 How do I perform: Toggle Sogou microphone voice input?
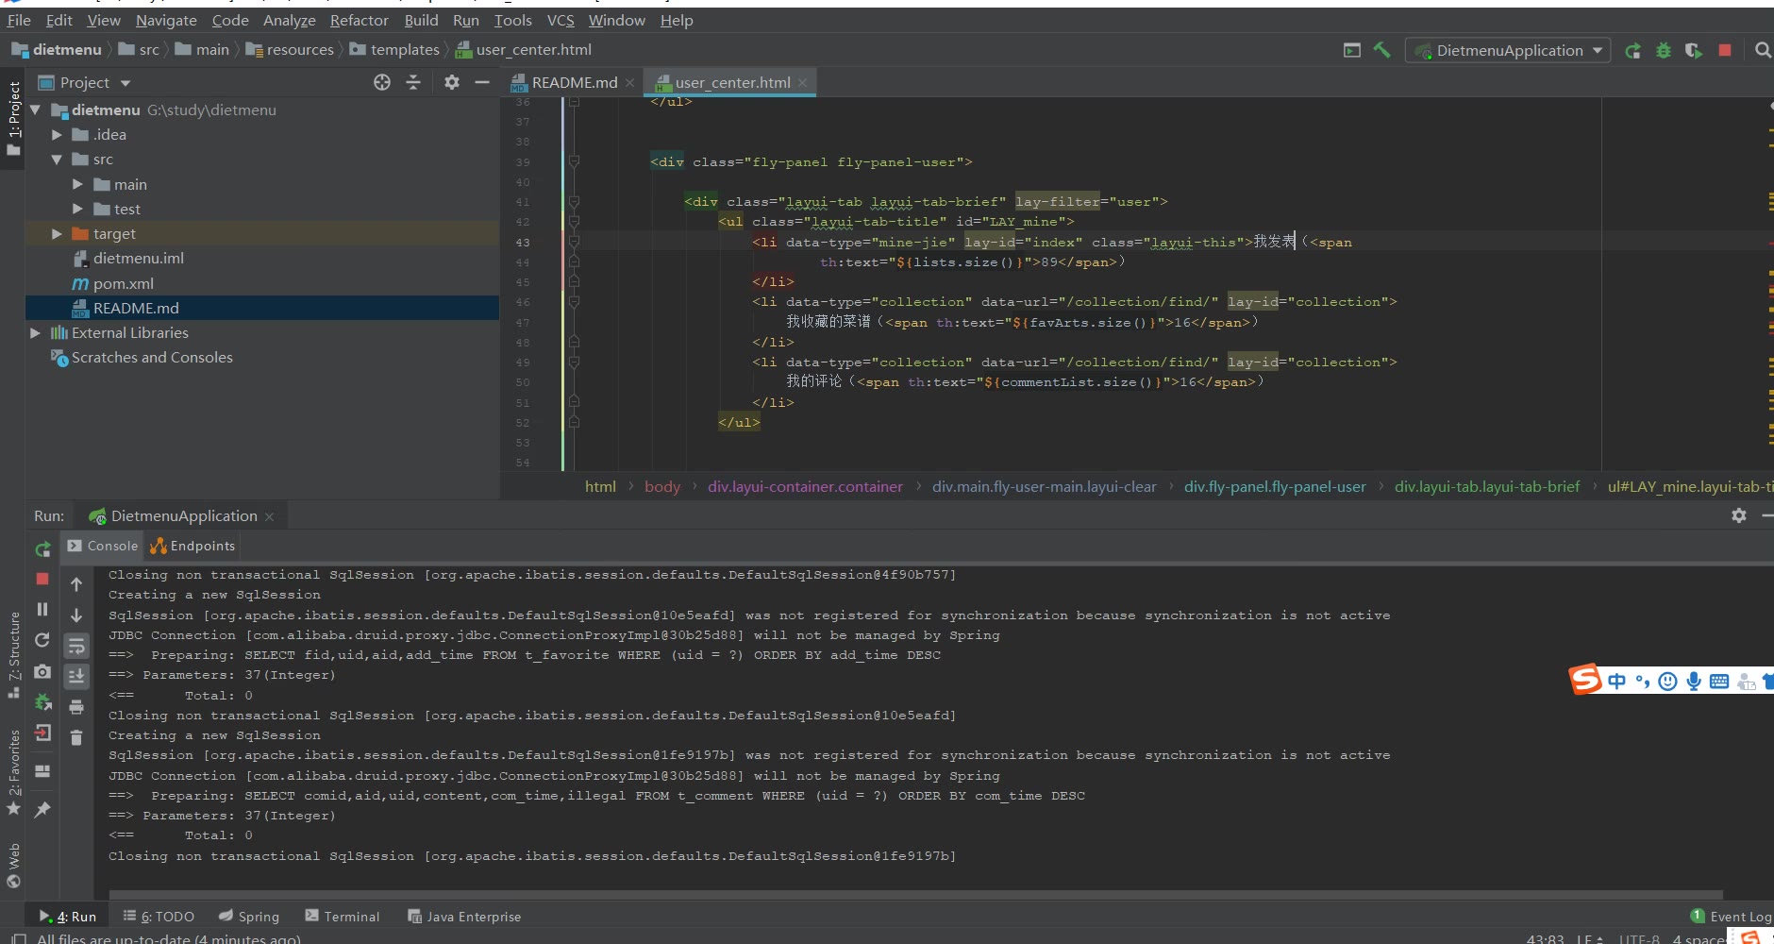pyautogui.click(x=1694, y=681)
